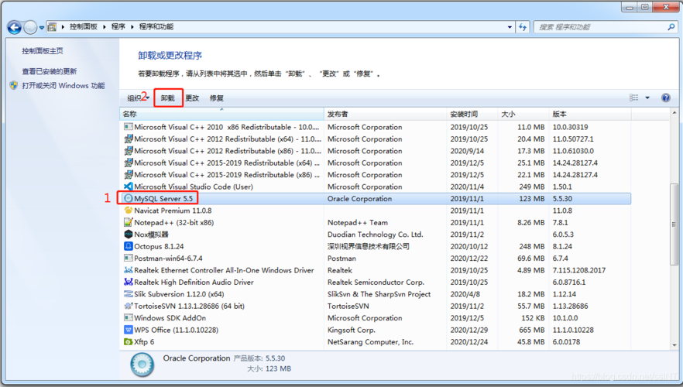Click SlikSvn & The SharpSvn Project cell
The height and width of the screenshot is (387, 683).
(x=379, y=294)
